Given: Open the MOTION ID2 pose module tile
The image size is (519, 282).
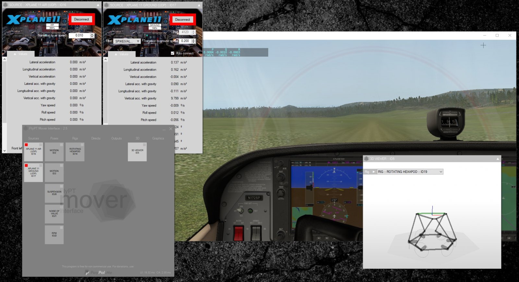Looking at the screenshot, I should [54, 152].
